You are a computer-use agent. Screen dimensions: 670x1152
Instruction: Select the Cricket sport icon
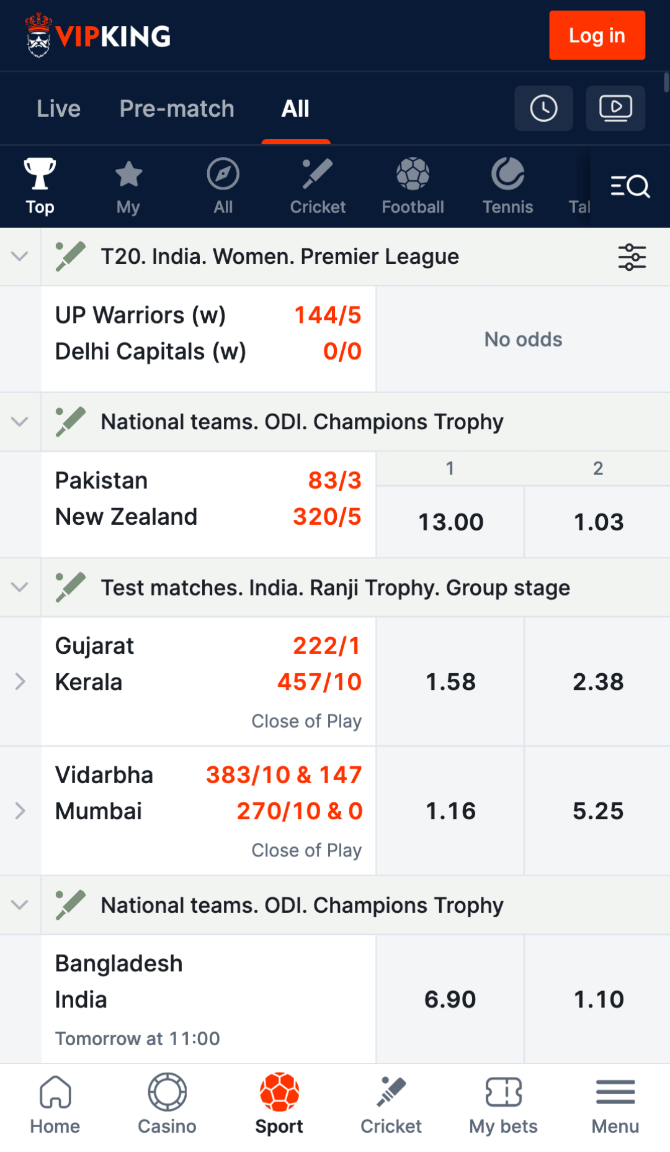318,183
